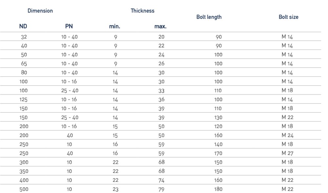Click the PN sub-header
This screenshot has width=328, height=193.
click(69, 27)
